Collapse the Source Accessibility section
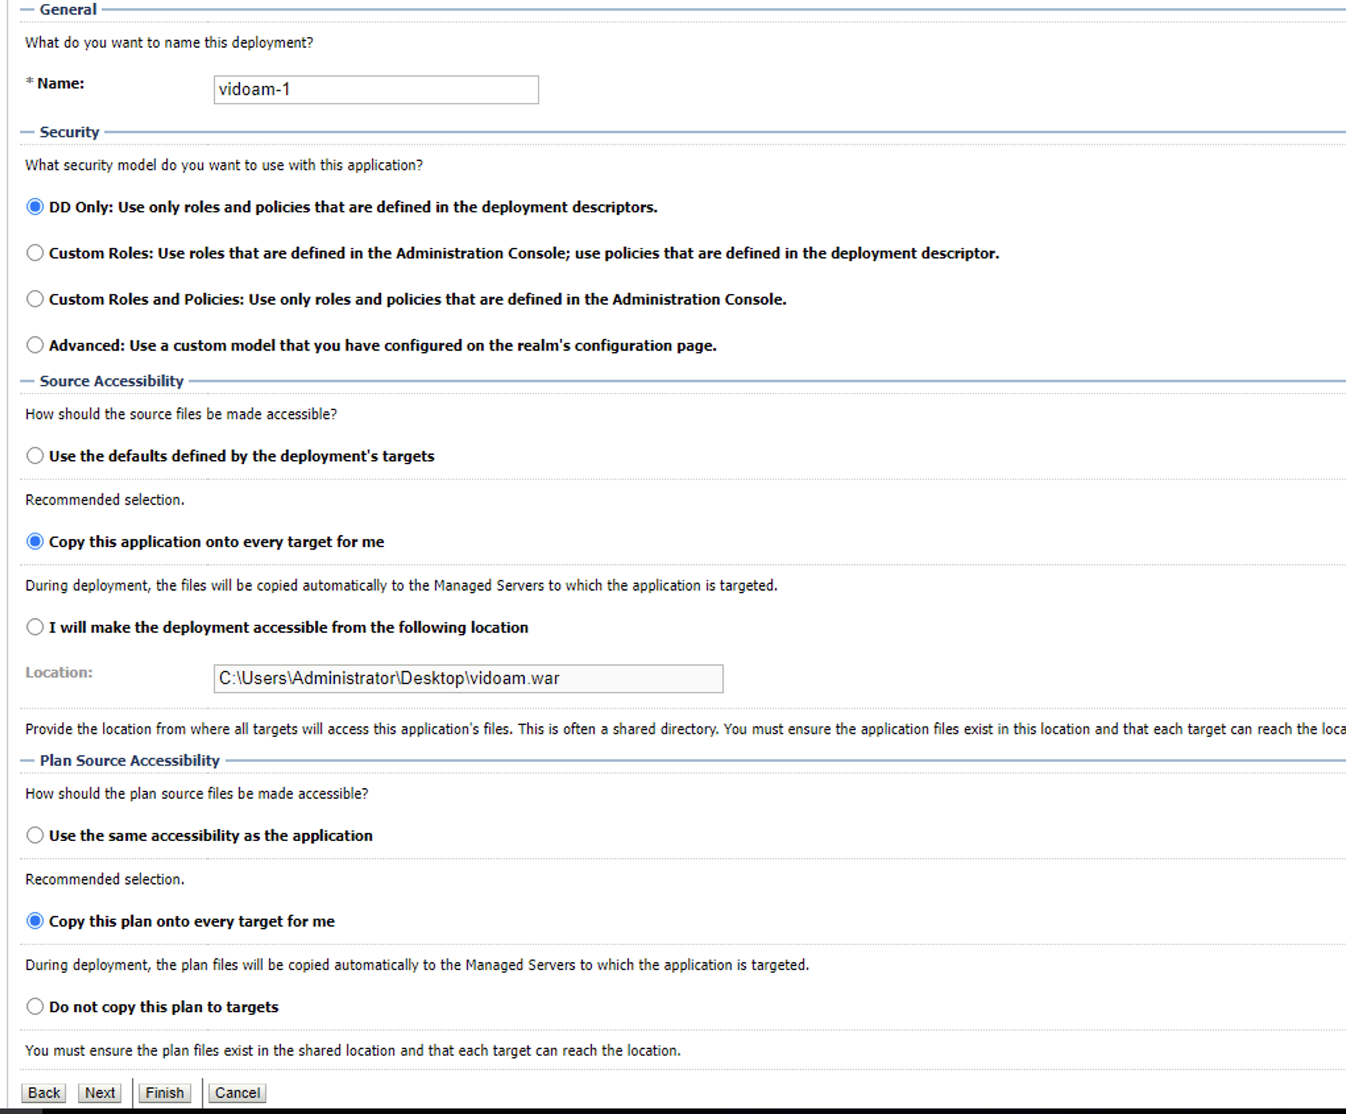Image resolution: width=1346 pixels, height=1114 pixels. 25,381
